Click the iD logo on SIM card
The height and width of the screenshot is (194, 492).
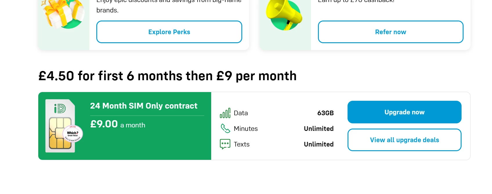[x=60, y=109]
